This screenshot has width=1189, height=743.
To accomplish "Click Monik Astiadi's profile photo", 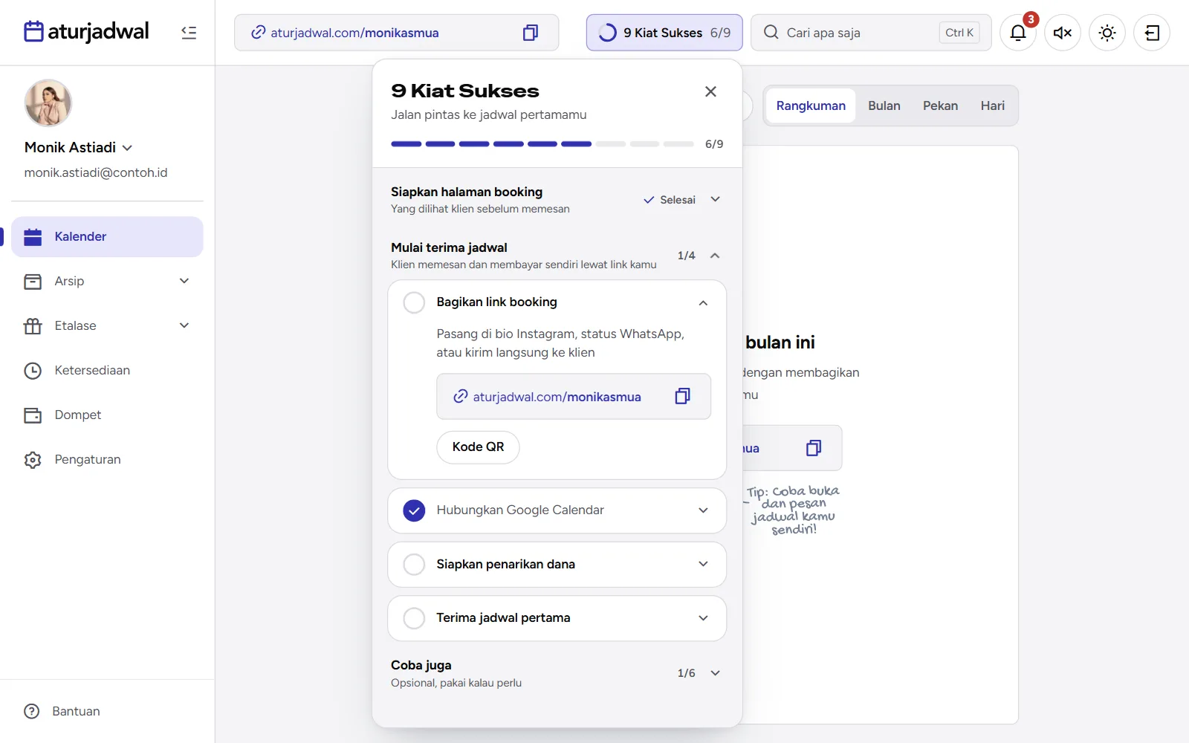I will [x=48, y=103].
